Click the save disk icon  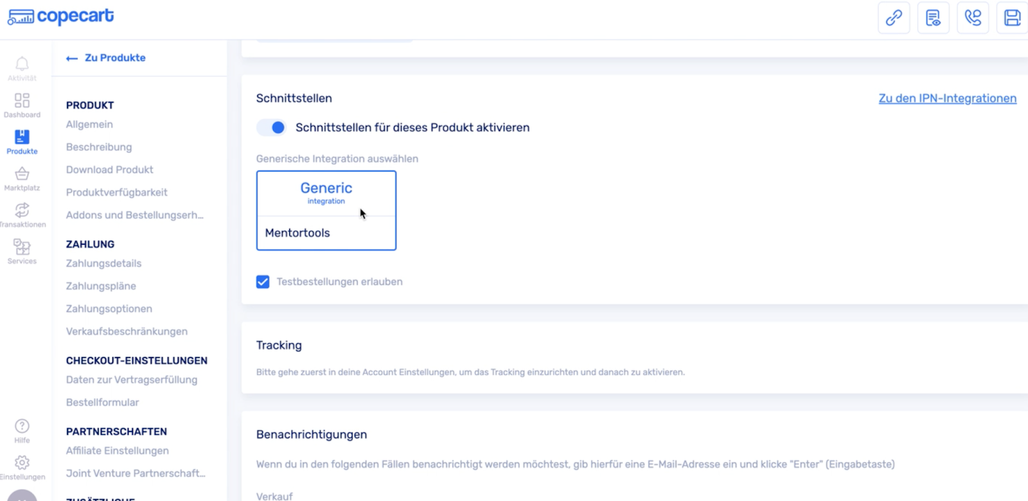click(1012, 18)
